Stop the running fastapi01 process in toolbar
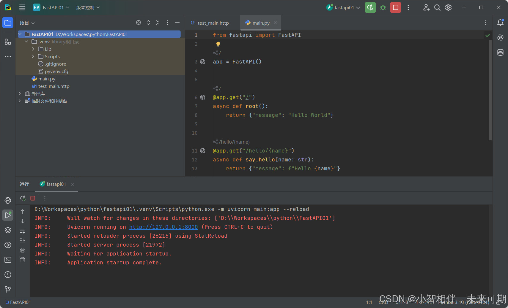508x308 pixels. click(396, 7)
